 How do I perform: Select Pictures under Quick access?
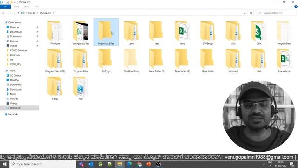[14, 41]
